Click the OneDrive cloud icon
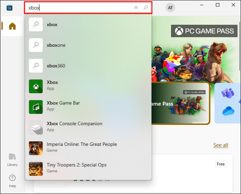Image resolution: width=241 pixels, height=194 pixels. pos(228,111)
